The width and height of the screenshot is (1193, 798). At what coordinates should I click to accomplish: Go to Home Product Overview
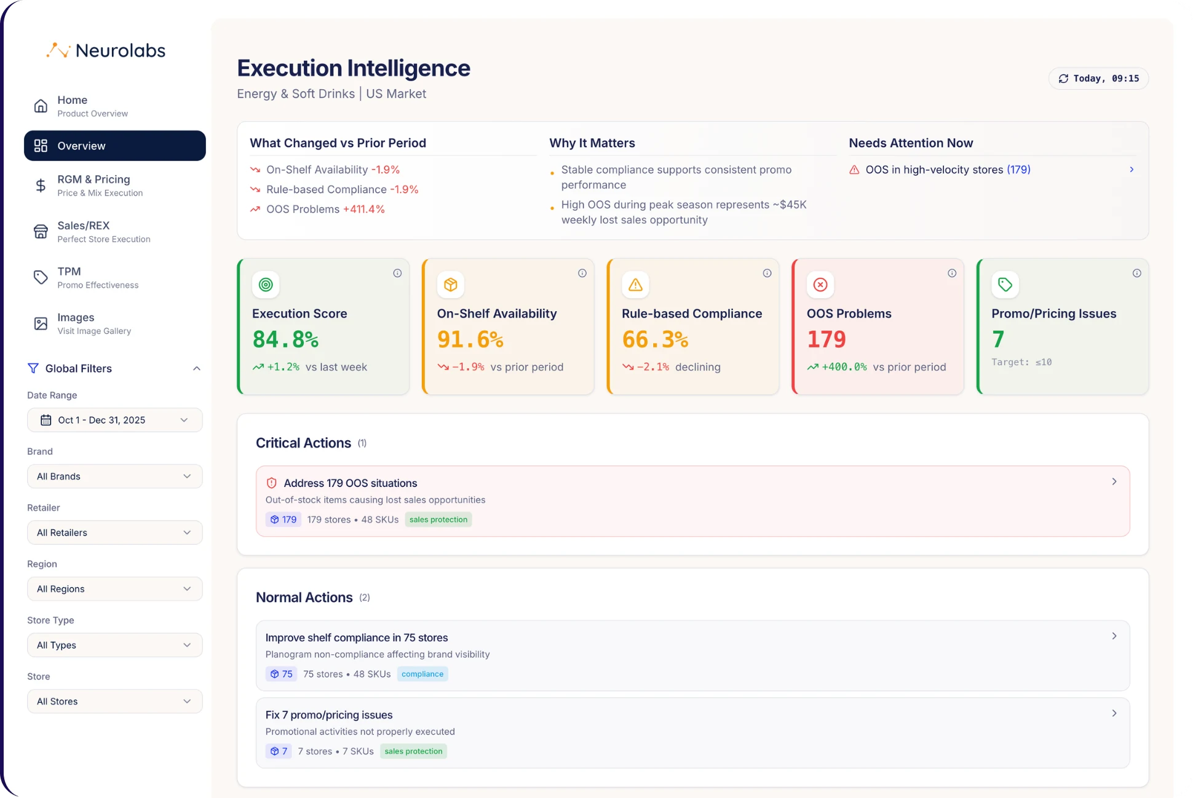pyautogui.click(x=115, y=106)
